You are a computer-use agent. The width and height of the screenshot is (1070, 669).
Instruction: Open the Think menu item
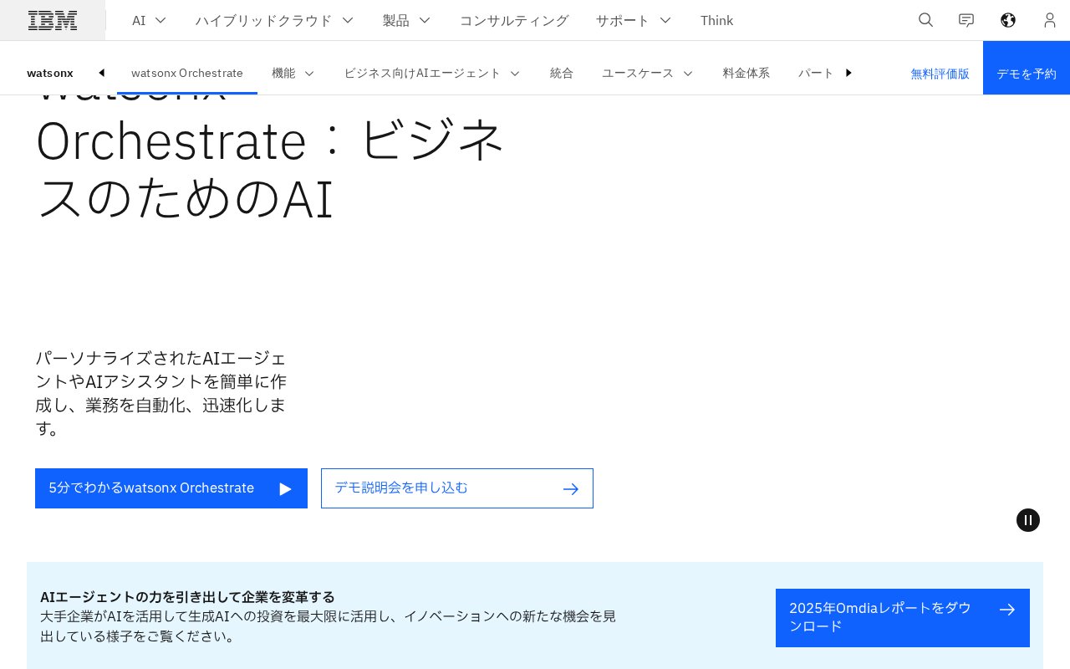pyautogui.click(x=716, y=20)
